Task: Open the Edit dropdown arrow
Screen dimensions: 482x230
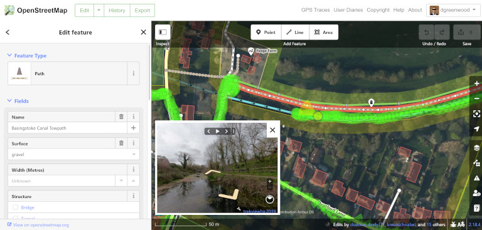Action: pos(99,10)
